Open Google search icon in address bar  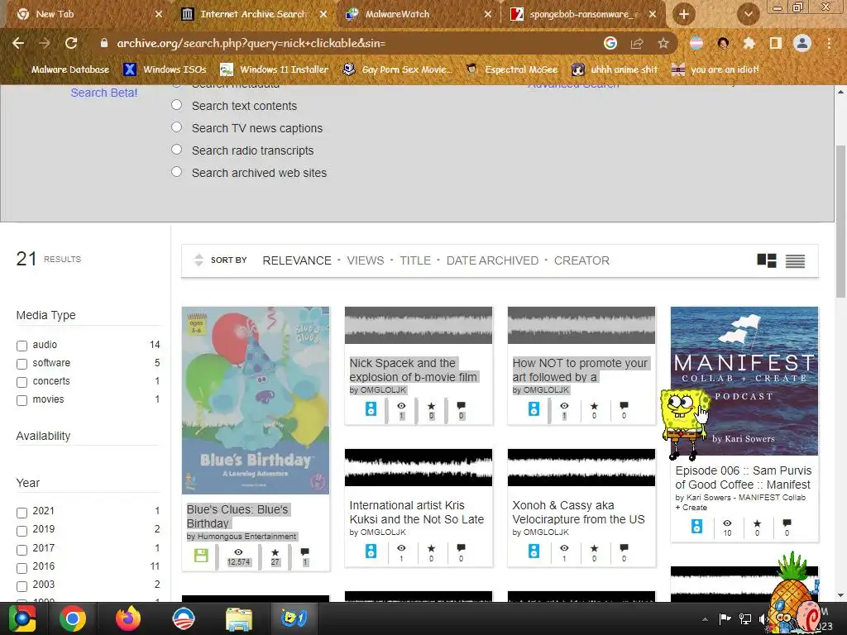point(610,43)
